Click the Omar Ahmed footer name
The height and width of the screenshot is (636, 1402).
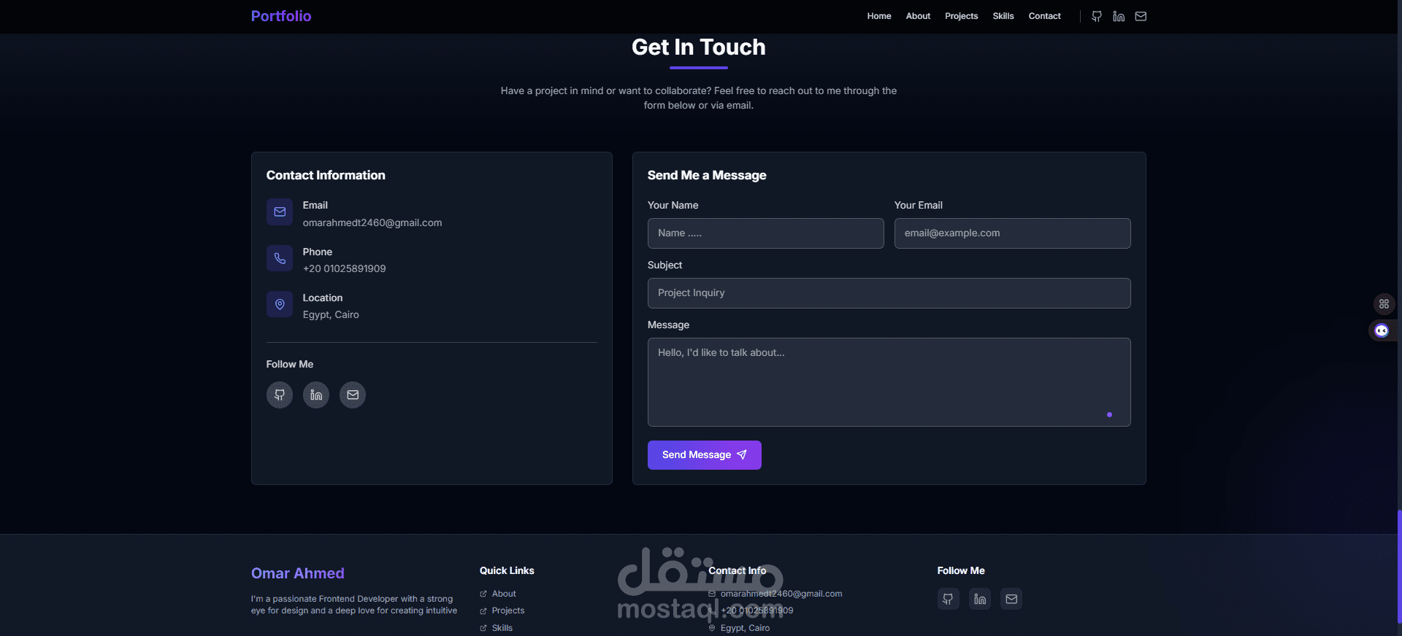click(x=298, y=573)
